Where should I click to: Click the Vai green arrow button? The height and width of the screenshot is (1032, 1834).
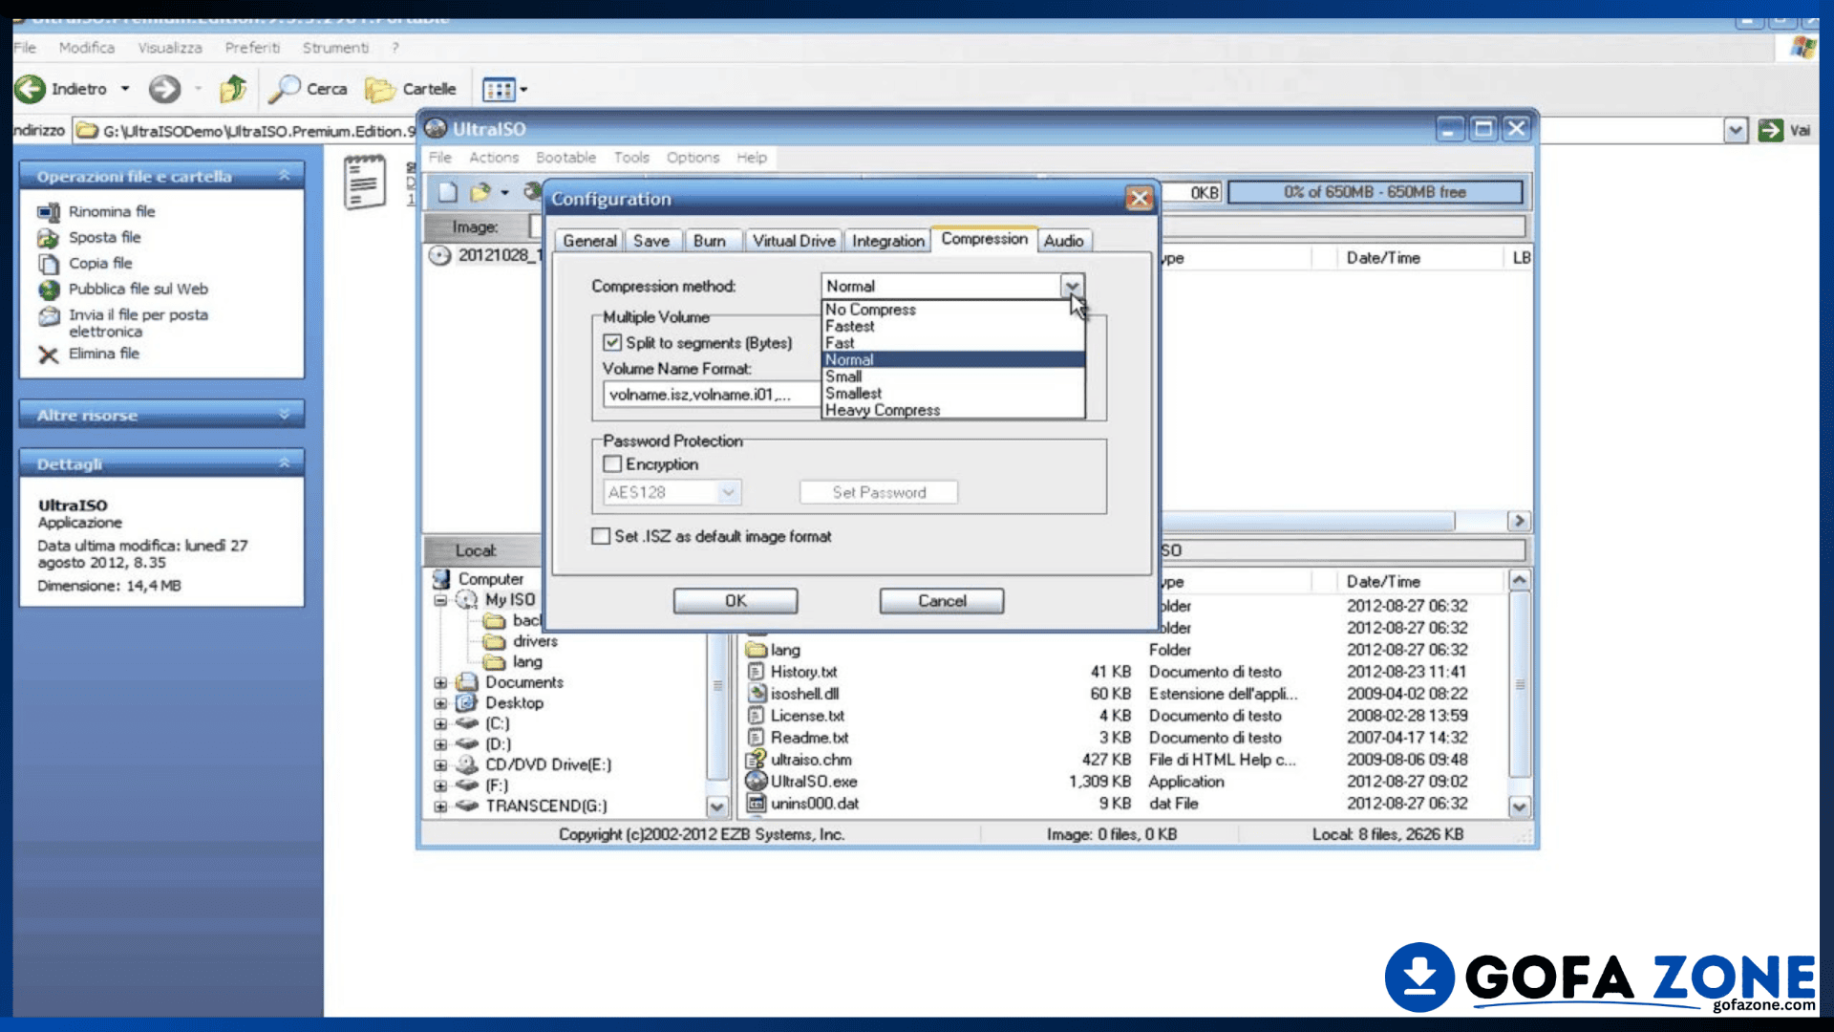pyautogui.click(x=1770, y=130)
